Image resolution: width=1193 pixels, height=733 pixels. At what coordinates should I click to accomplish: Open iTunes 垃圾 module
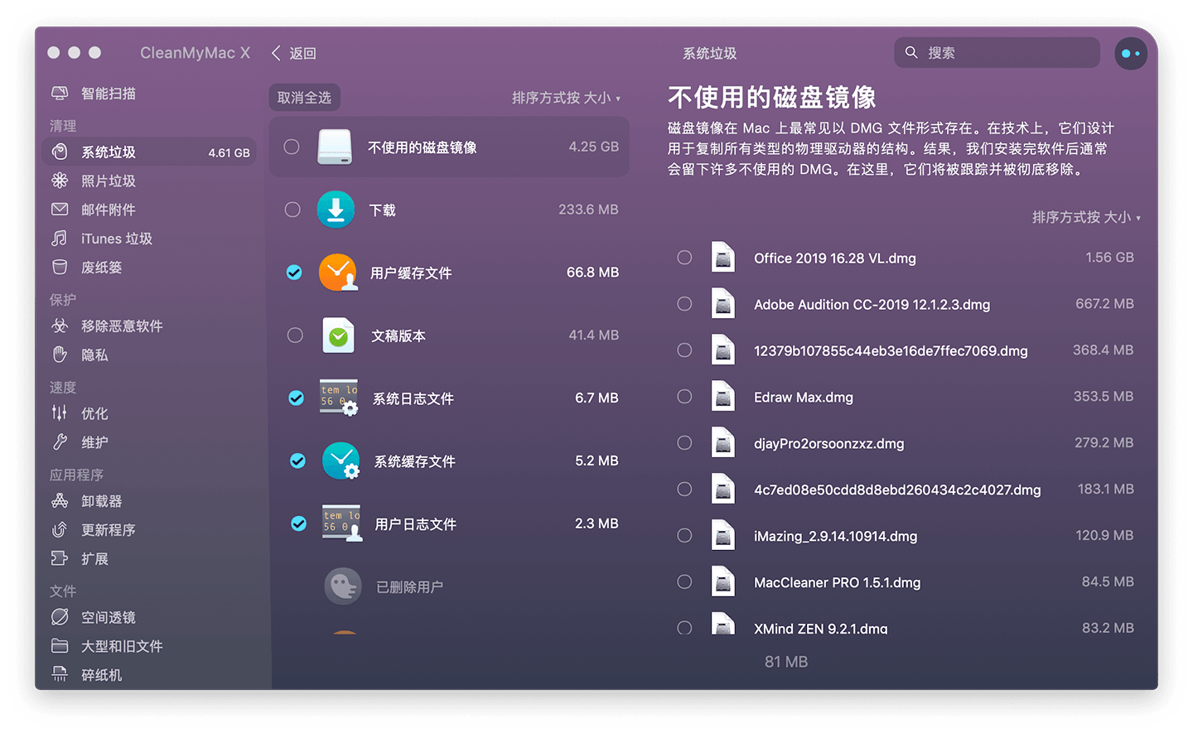pos(116,239)
